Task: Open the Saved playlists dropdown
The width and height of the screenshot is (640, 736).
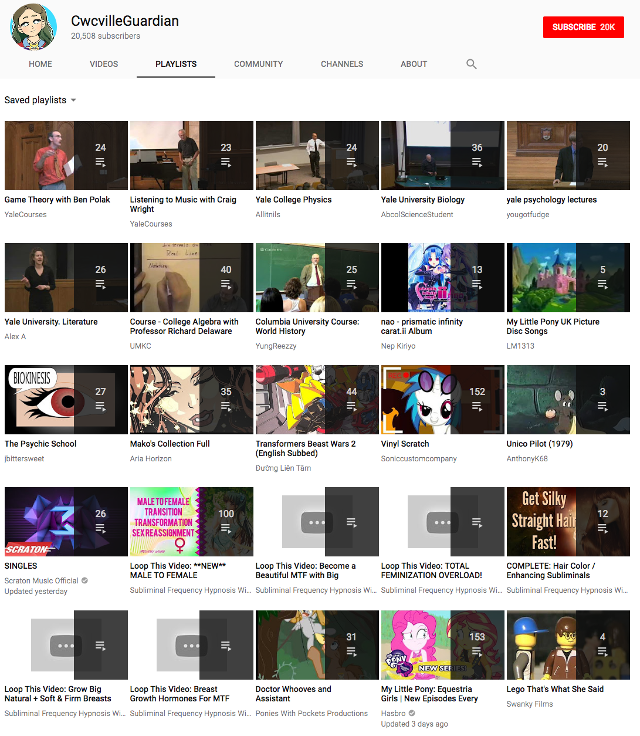Action: click(x=40, y=100)
